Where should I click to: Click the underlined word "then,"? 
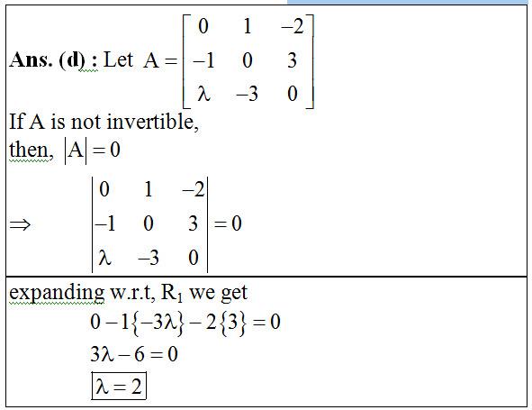(x=31, y=150)
